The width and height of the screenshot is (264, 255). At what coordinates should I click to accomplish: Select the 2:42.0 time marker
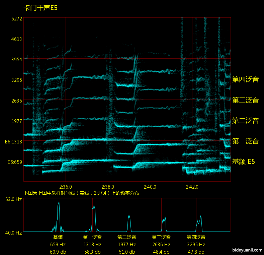pos(192,187)
